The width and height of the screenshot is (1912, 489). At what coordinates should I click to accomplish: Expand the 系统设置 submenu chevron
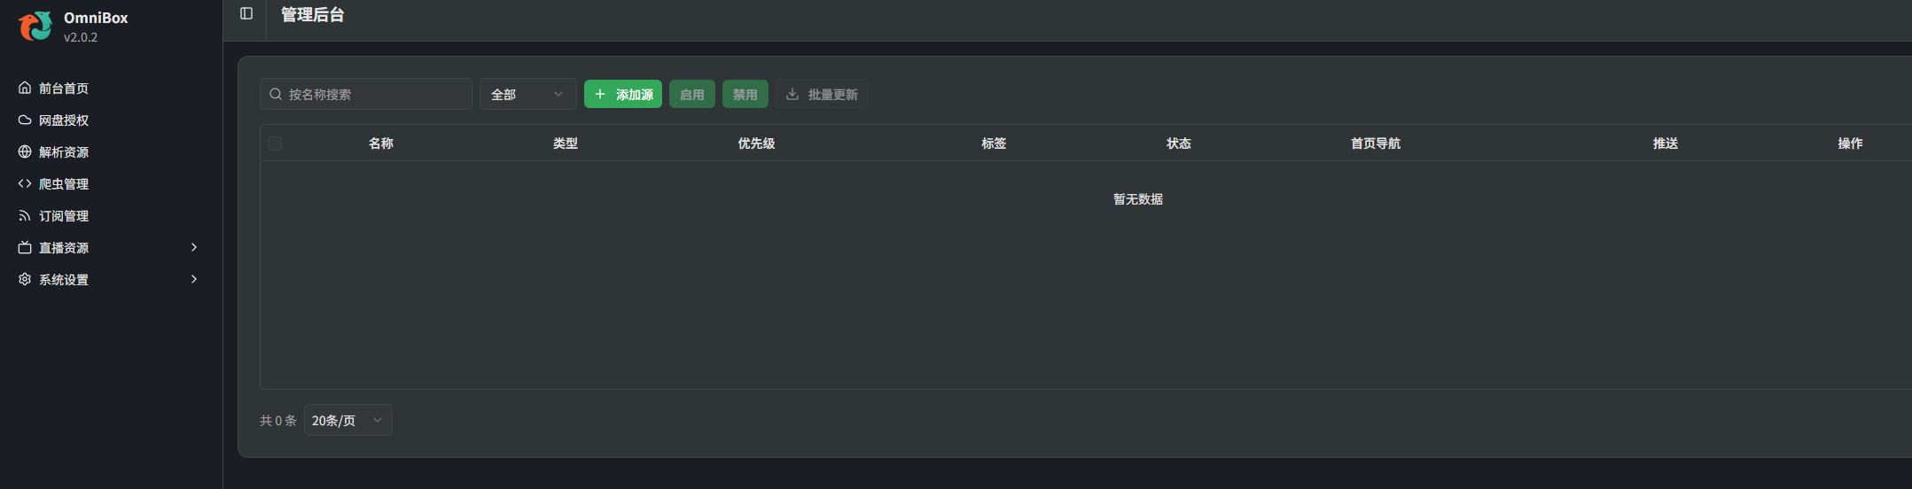pyautogui.click(x=194, y=279)
